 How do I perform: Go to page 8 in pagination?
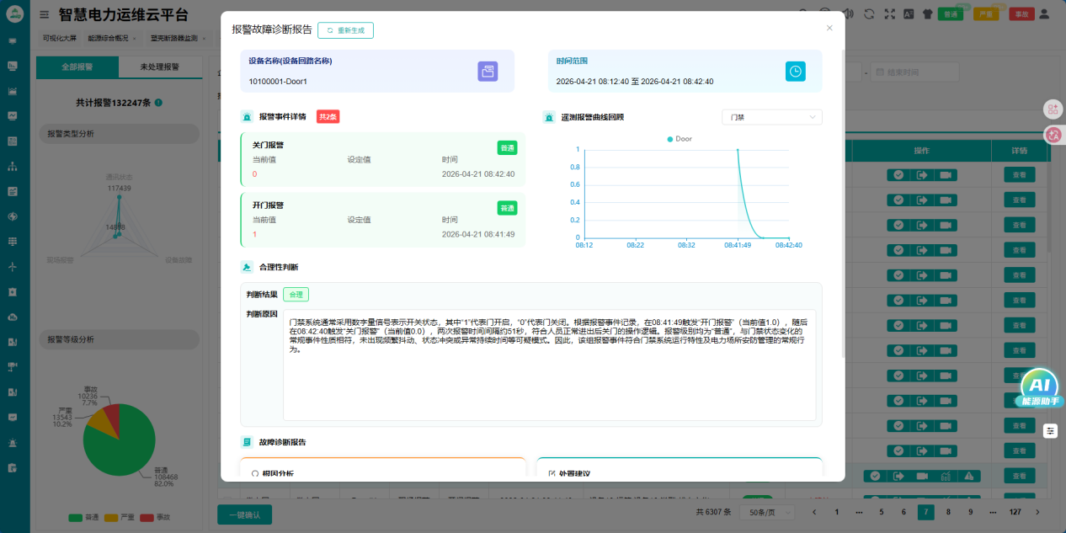pos(947,512)
